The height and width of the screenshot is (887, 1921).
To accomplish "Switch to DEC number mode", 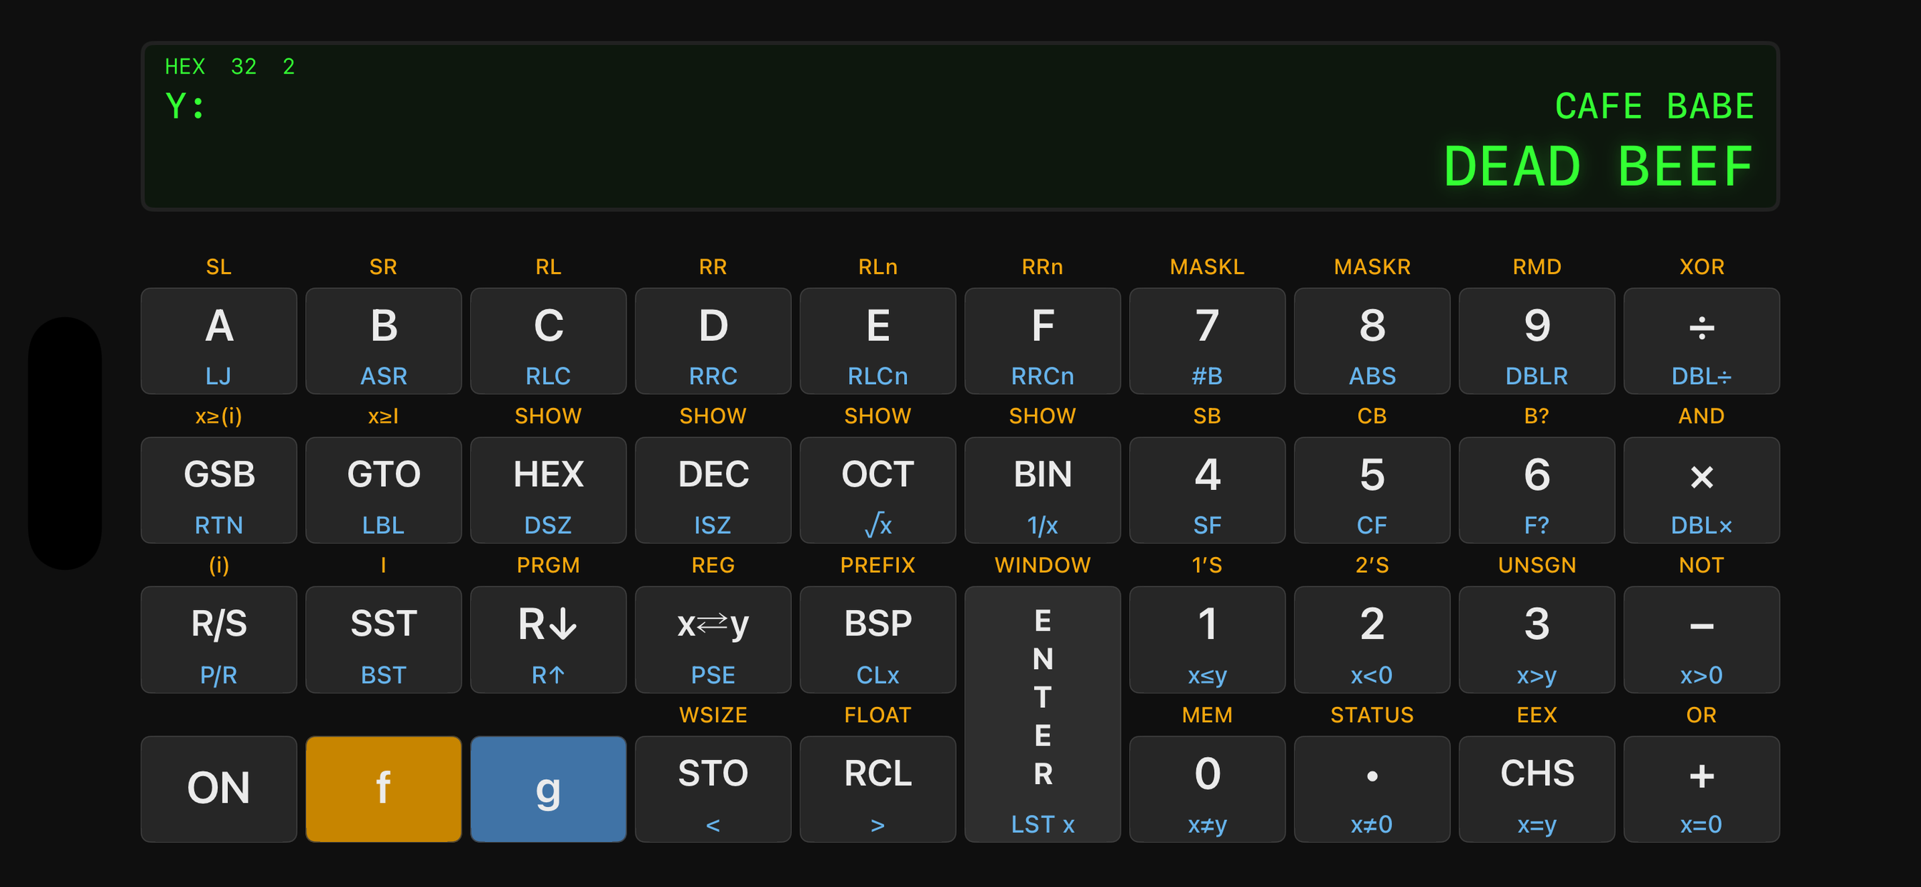I will click(x=713, y=490).
